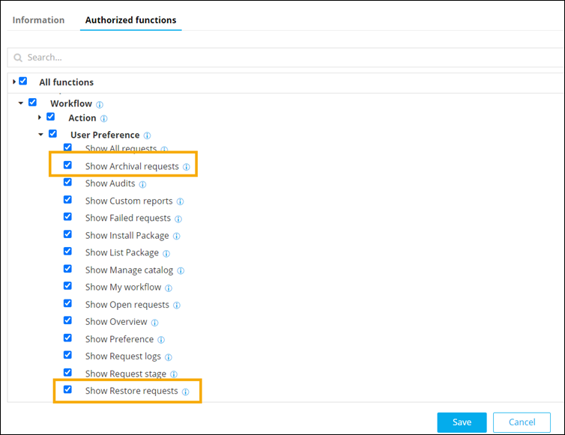Image resolution: width=565 pixels, height=435 pixels.
Task: Toggle Show Preference checkbox
Action: (67, 338)
